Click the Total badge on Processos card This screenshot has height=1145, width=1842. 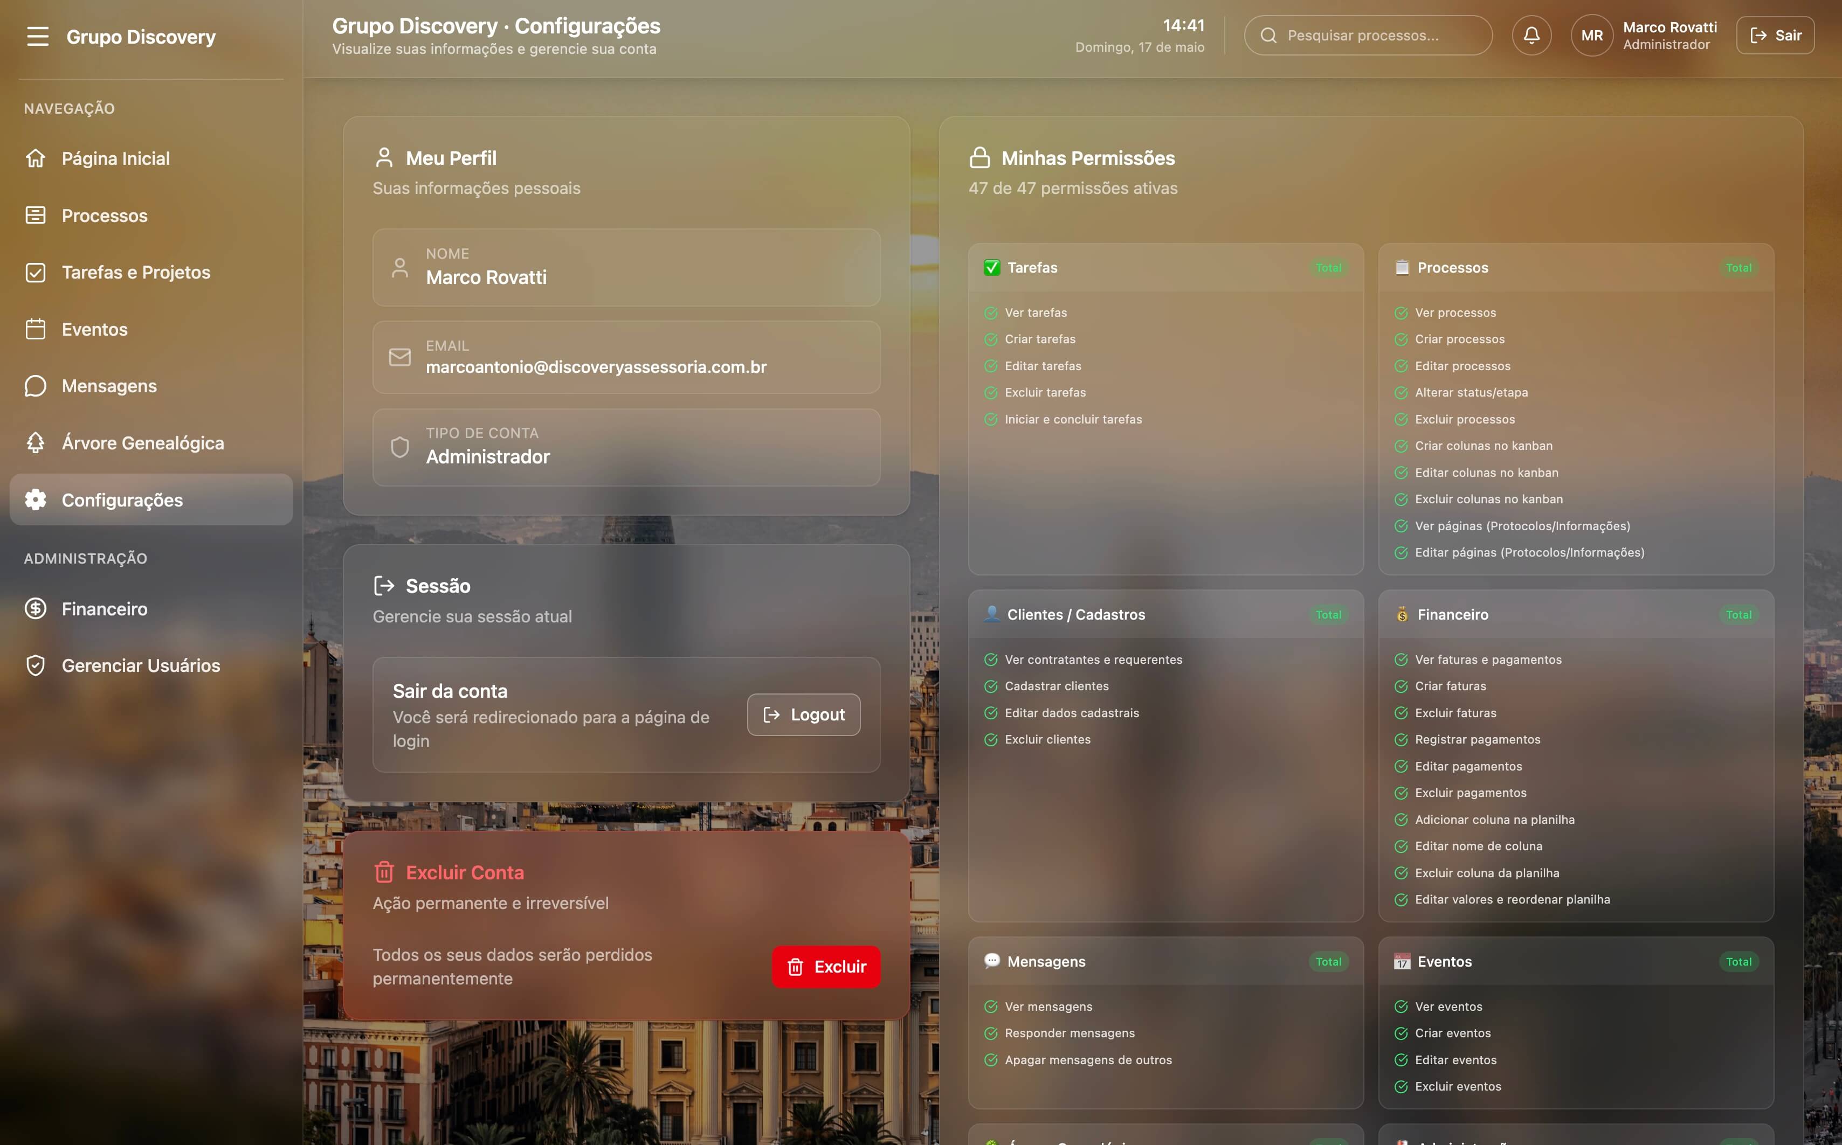1739,267
